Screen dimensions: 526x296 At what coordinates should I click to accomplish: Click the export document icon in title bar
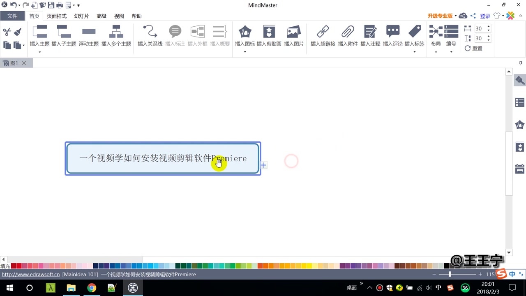pos(68,5)
